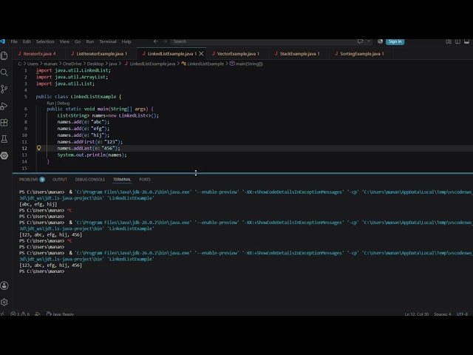Open the Edit menu
This screenshot has height=355, width=473.
pos(27,41)
